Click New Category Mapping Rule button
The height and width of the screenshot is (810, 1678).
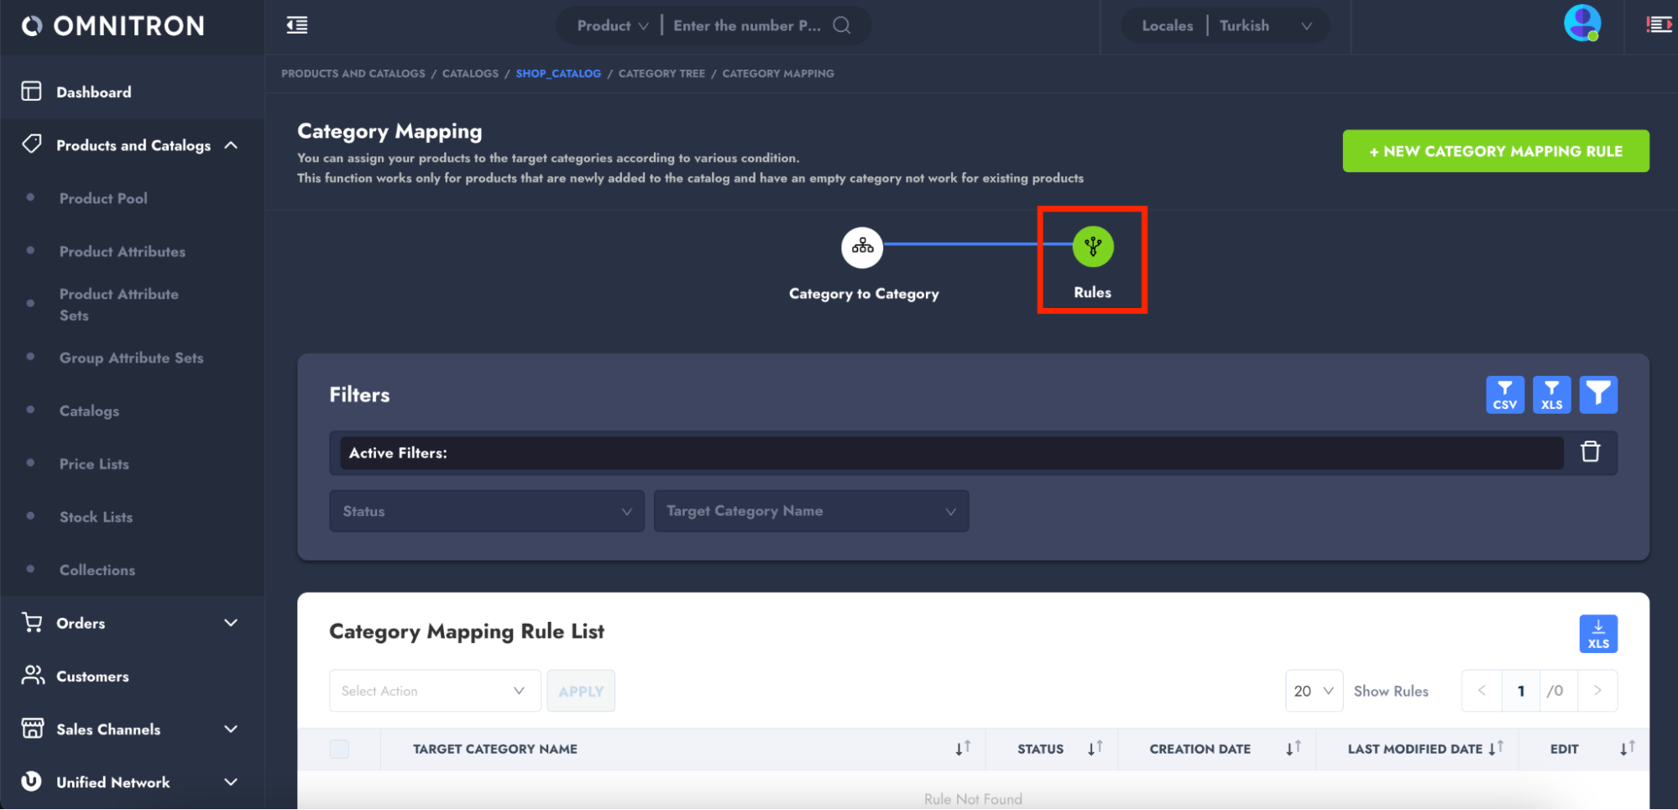[1495, 151]
